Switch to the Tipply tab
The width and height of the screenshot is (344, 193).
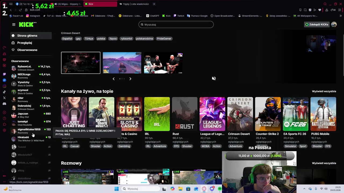(134, 4)
